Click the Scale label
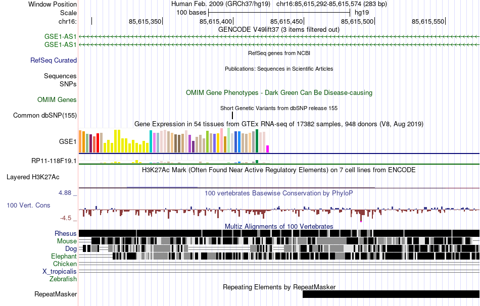The width and height of the screenshot is (480, 306). [x=68, y=13]
